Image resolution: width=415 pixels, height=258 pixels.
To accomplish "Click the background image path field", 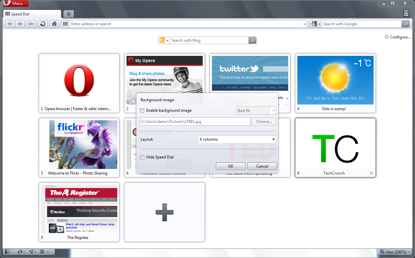I will point(195,122).
